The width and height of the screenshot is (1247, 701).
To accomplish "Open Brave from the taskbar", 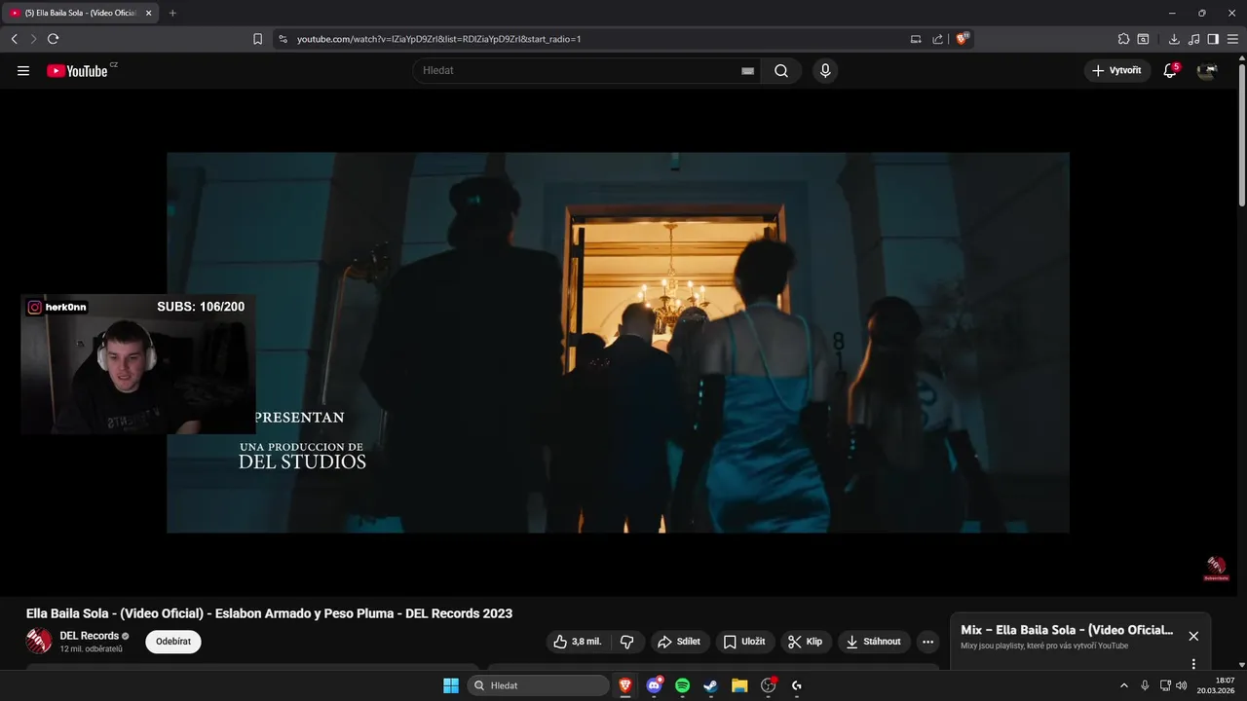I will pos(625,685).
